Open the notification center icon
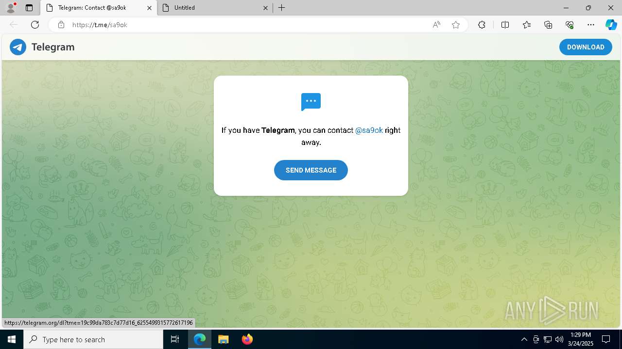Image resolution: width=622 pixels, height=349 pixels. [606, 339]
